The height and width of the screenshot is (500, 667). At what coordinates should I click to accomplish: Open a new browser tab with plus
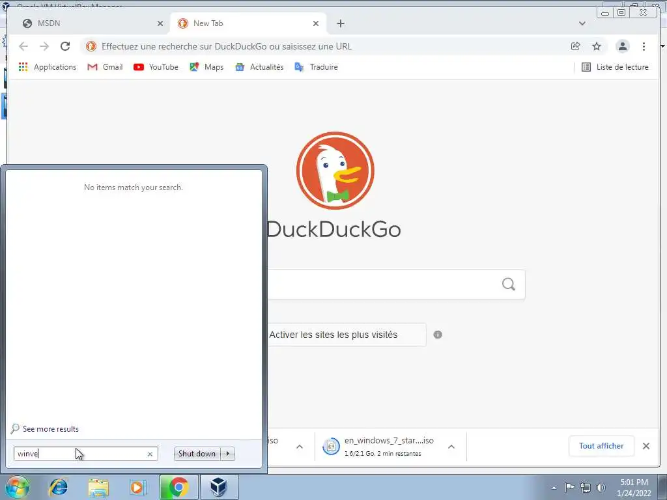click(x=340, y=23)
